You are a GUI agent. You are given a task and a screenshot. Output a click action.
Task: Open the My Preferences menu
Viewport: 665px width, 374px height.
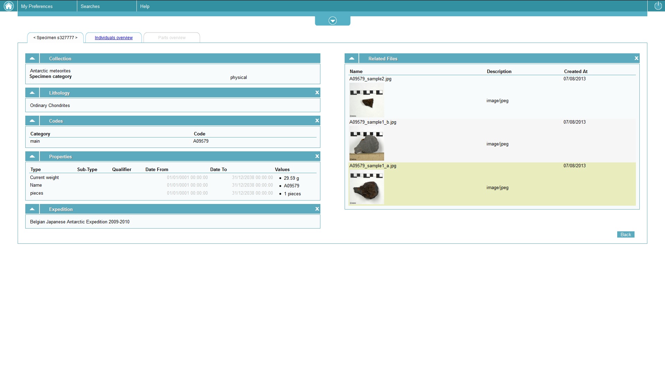pos(37,6)
